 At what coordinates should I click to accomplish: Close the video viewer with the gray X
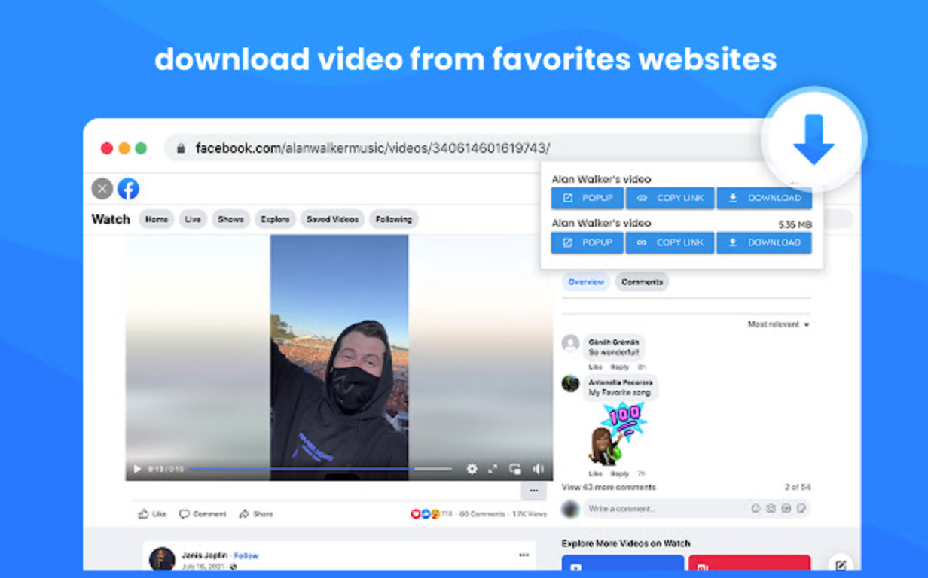click(x=102, y=188)
